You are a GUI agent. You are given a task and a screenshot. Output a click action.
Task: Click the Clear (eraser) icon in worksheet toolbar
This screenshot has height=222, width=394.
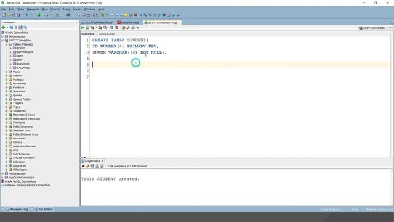tap(128, 28)
